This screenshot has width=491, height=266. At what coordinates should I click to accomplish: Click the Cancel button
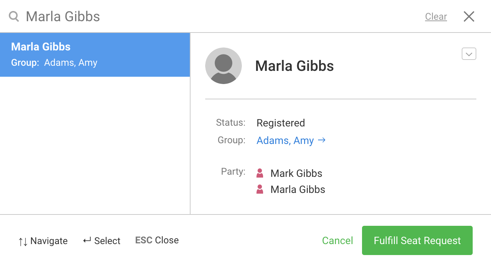[x=337, y=240]
